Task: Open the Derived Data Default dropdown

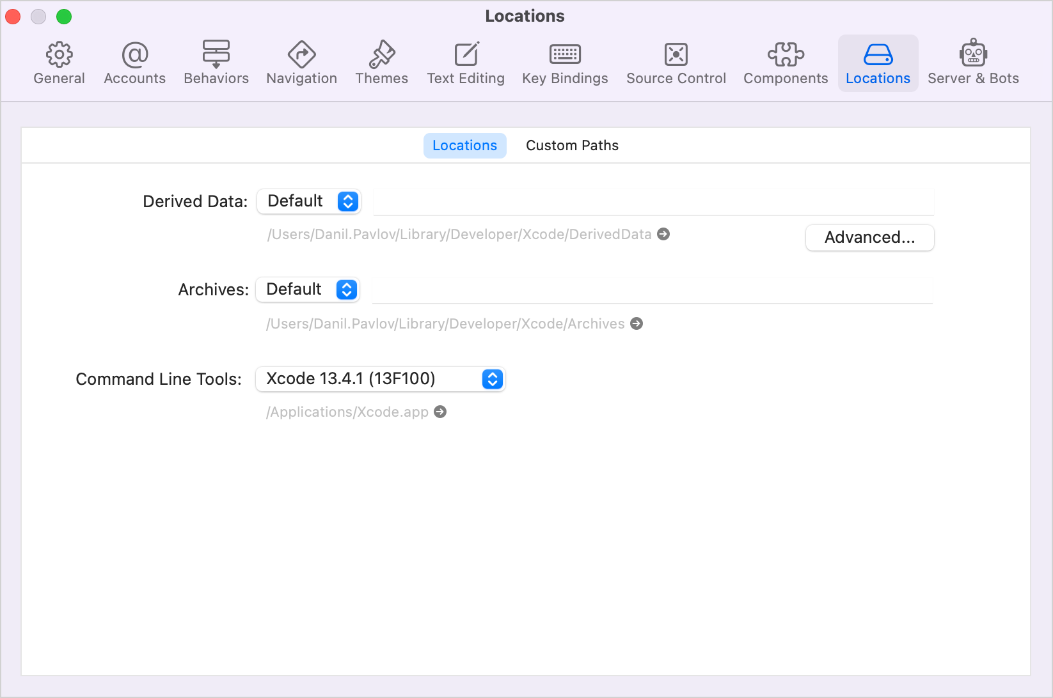Action: pyautogui.click(x=309, y=201)
